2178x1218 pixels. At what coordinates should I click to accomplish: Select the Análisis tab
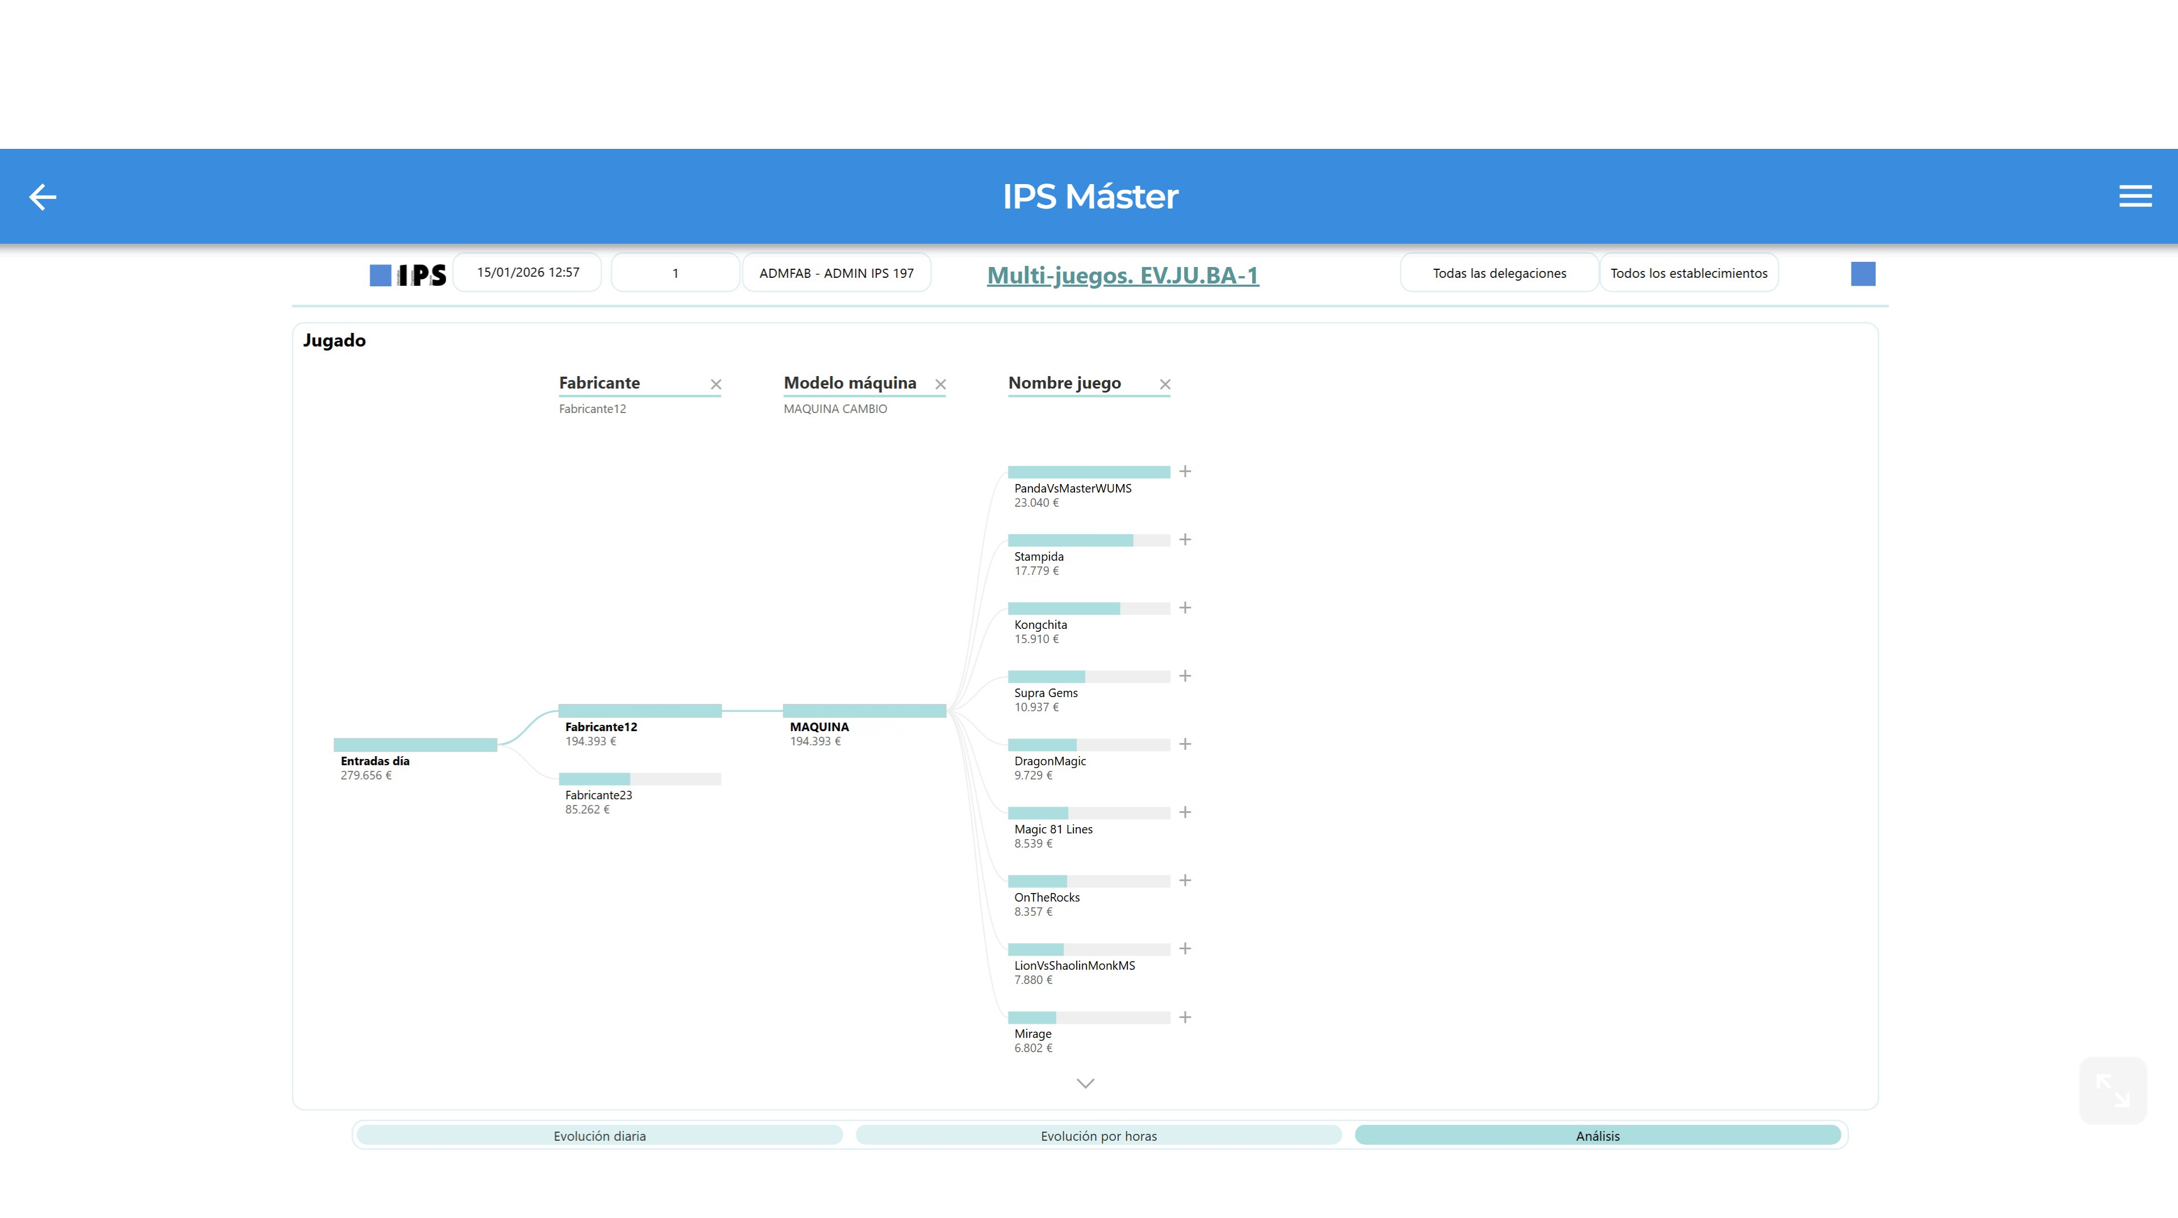(x=1597, y=1136)
